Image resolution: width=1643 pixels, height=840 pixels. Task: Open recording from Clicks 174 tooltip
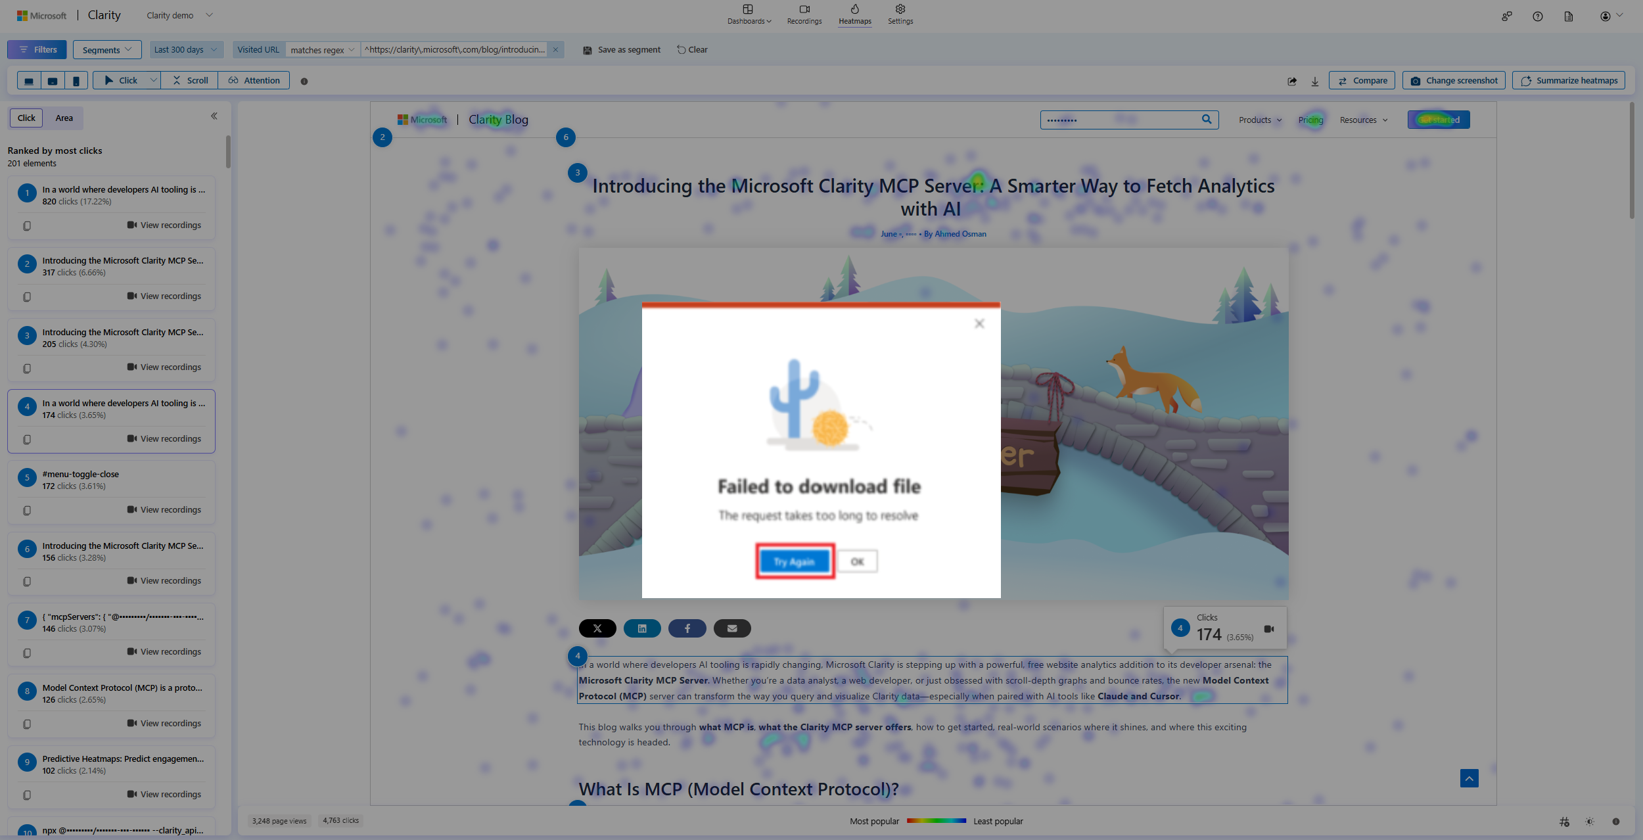1269,629
